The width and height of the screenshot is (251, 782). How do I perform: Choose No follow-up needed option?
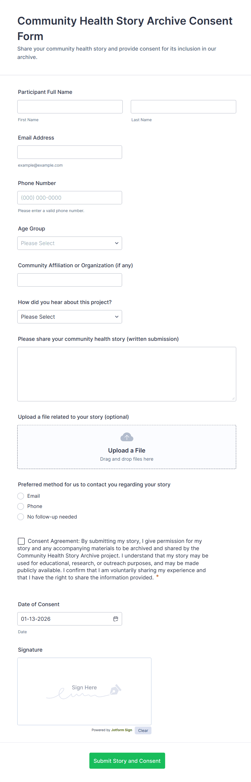click(21, 516)
